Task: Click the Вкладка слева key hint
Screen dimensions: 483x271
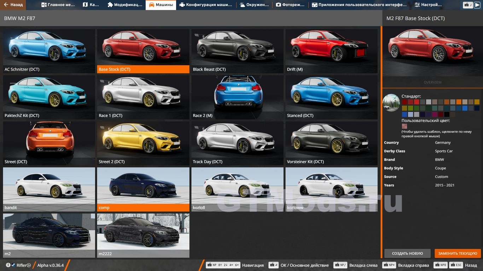Action: click(355, 265)
